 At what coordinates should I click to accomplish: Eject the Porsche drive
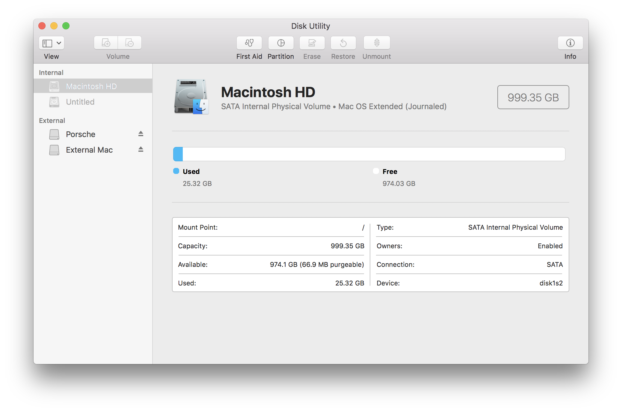click(141, 134)
